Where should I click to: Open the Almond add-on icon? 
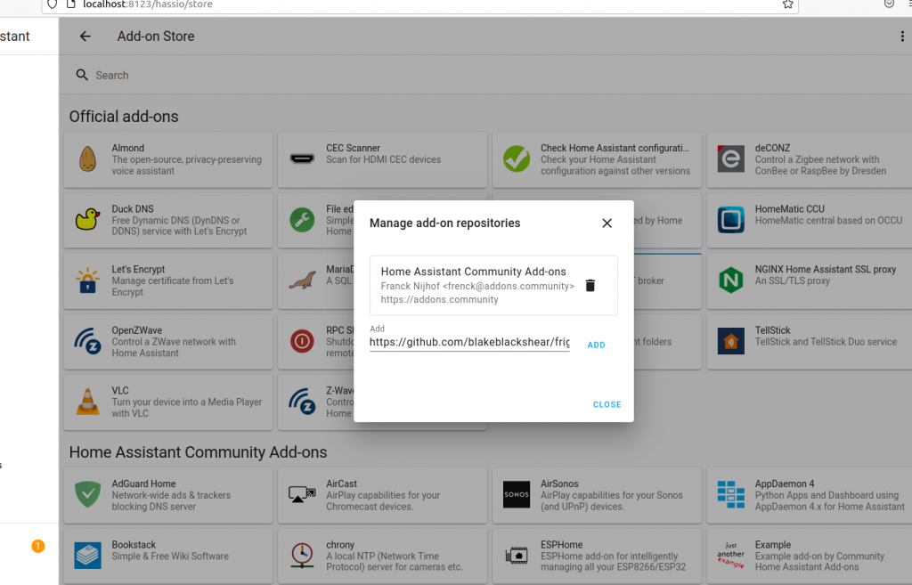pyautogui.click(x=88, y=159)
